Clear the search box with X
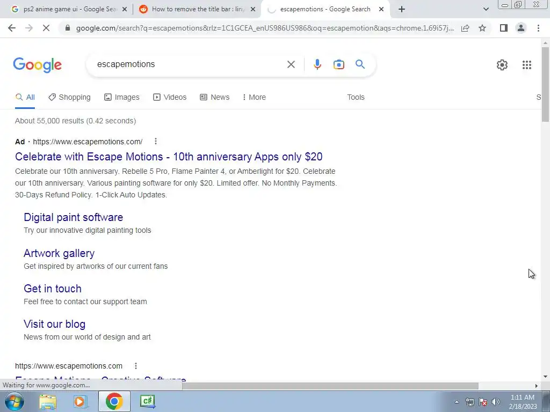The height and width of the screenshot is (412, 550). point(291,64)
